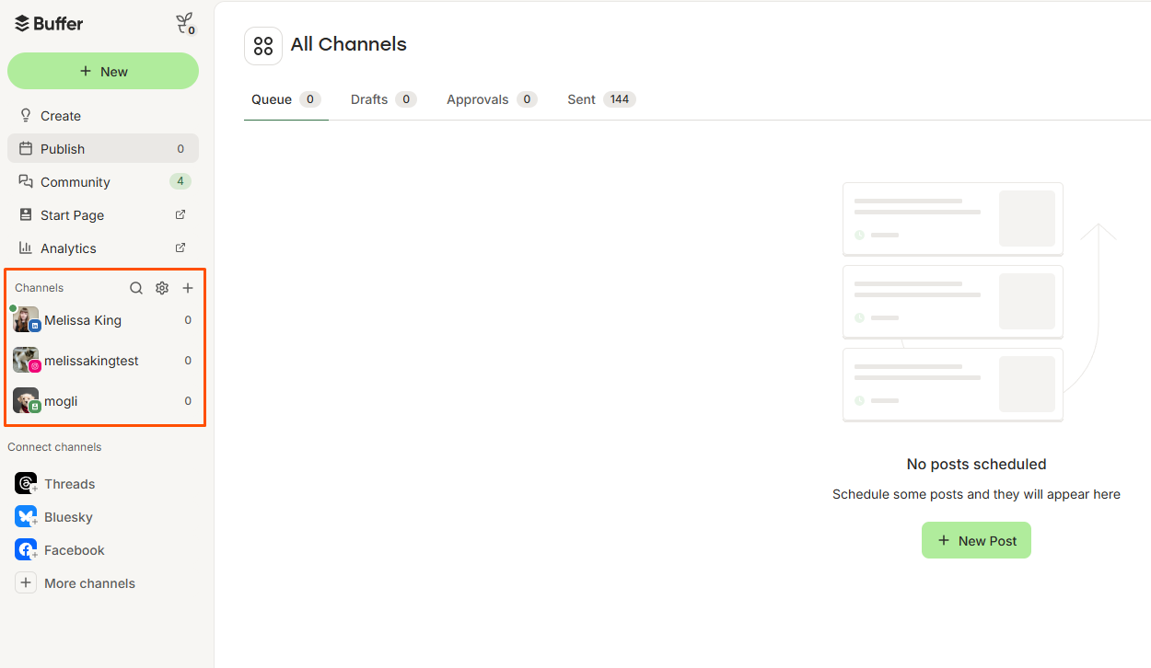Click the Analytics bar chart icon
The image size is (1151, 668).
[x=26, y=248]
